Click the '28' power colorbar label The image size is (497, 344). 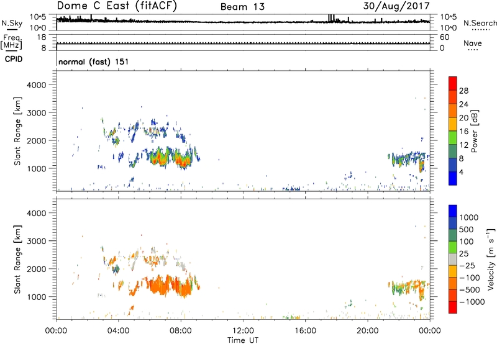[463, 91]
